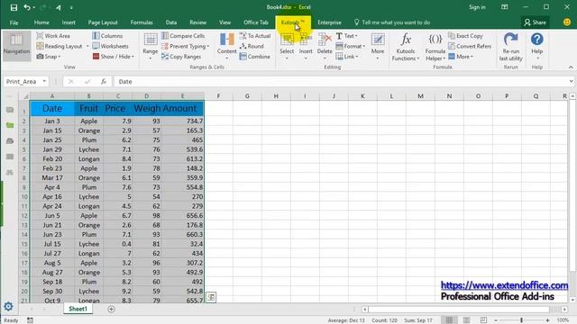Open the File tab
The width and height of the screenshot is (577, 324).
pos(14,22)
